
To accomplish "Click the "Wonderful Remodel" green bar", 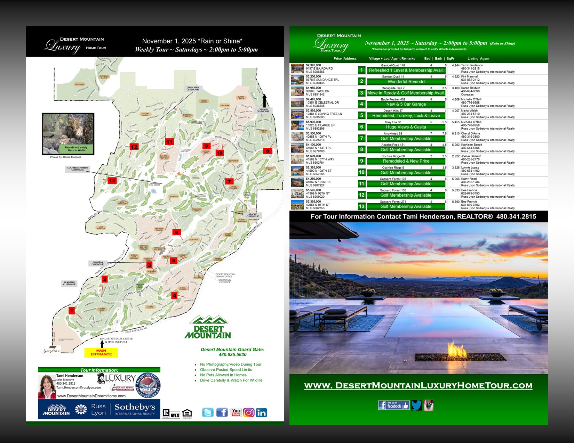I will (406, 82).
